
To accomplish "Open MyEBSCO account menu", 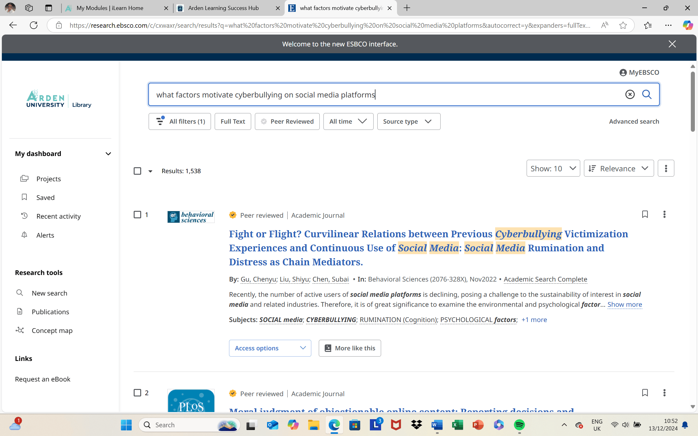I will coord(639,72).
